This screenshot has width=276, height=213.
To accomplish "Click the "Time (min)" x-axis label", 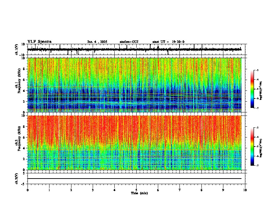I will pyautogui.click(x=139, y=193).
